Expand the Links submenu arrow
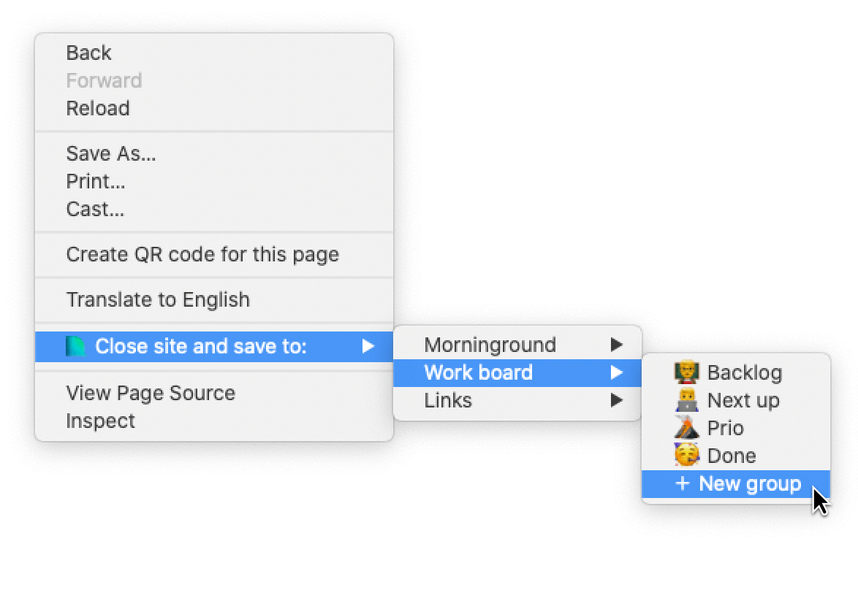The image size is (858, 590). point(617,400)
